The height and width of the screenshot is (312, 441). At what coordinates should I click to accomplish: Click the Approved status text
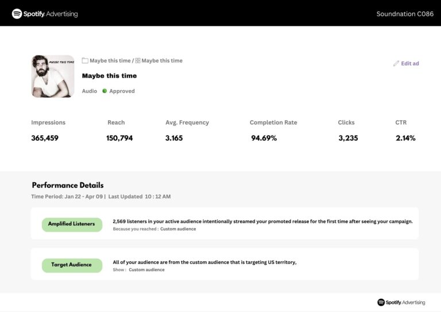(x=122, y=91)
